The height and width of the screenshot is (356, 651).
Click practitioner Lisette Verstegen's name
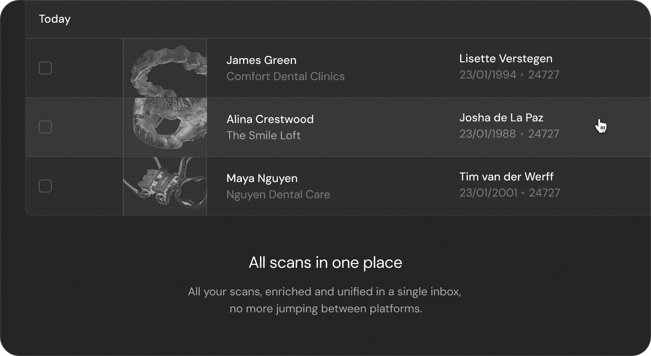click(x=505, y=58)
